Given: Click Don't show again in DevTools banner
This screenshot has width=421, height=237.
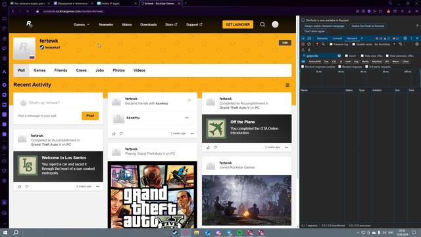Looking at the screenshot, I should [x=314, y=32].
